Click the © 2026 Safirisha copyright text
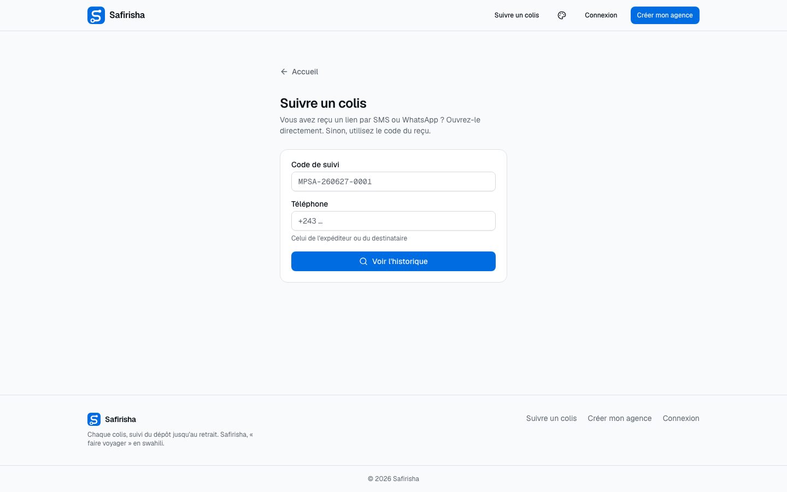The width and height of the screenshot is (787, 492). tap(393, 479)
